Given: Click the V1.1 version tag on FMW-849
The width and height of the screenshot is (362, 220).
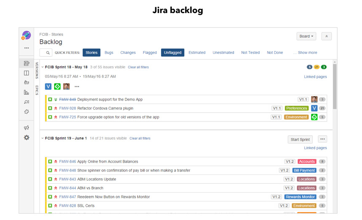Looking at the screenshot, I should pyautogui.click(x=303, y=99).
